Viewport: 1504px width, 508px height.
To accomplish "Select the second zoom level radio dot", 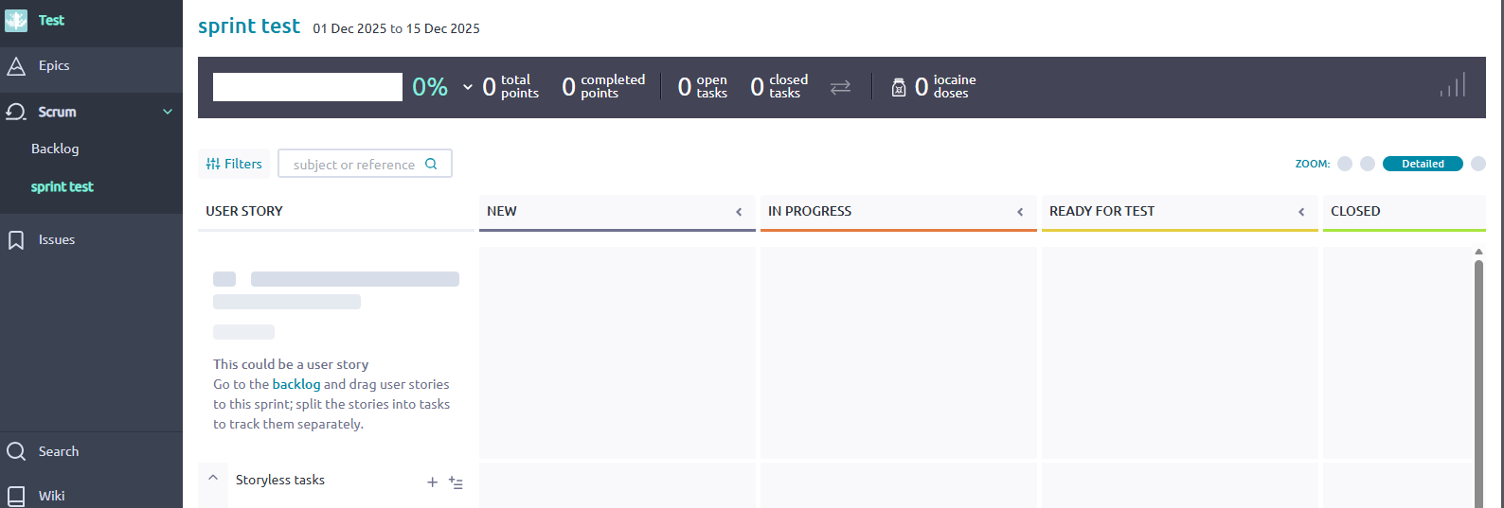I will (1368, 164).
